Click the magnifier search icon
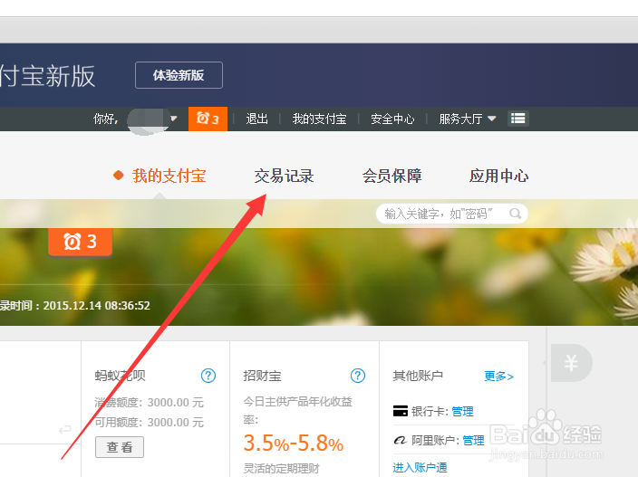 pos(516,214)
